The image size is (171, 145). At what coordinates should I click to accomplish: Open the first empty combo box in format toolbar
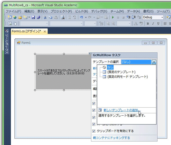pos(34,24)
